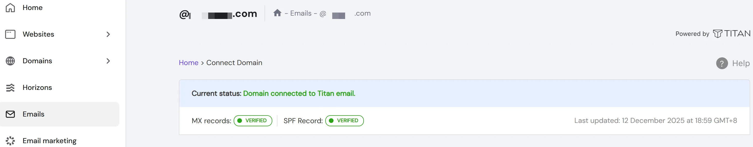This screenshot has height=147, width=753.
Task: Click the Home house icon in sidebar
Action: [x=10, y=8]
